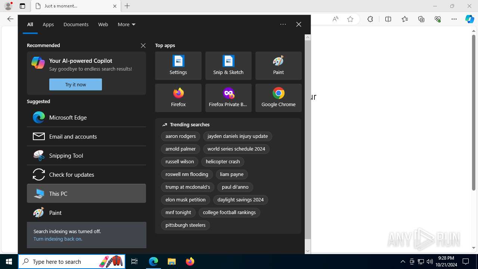Open taskbar clock showing 9:28 PM
The width and height of the screenshot is (478, 269).
tap(446, 262)
